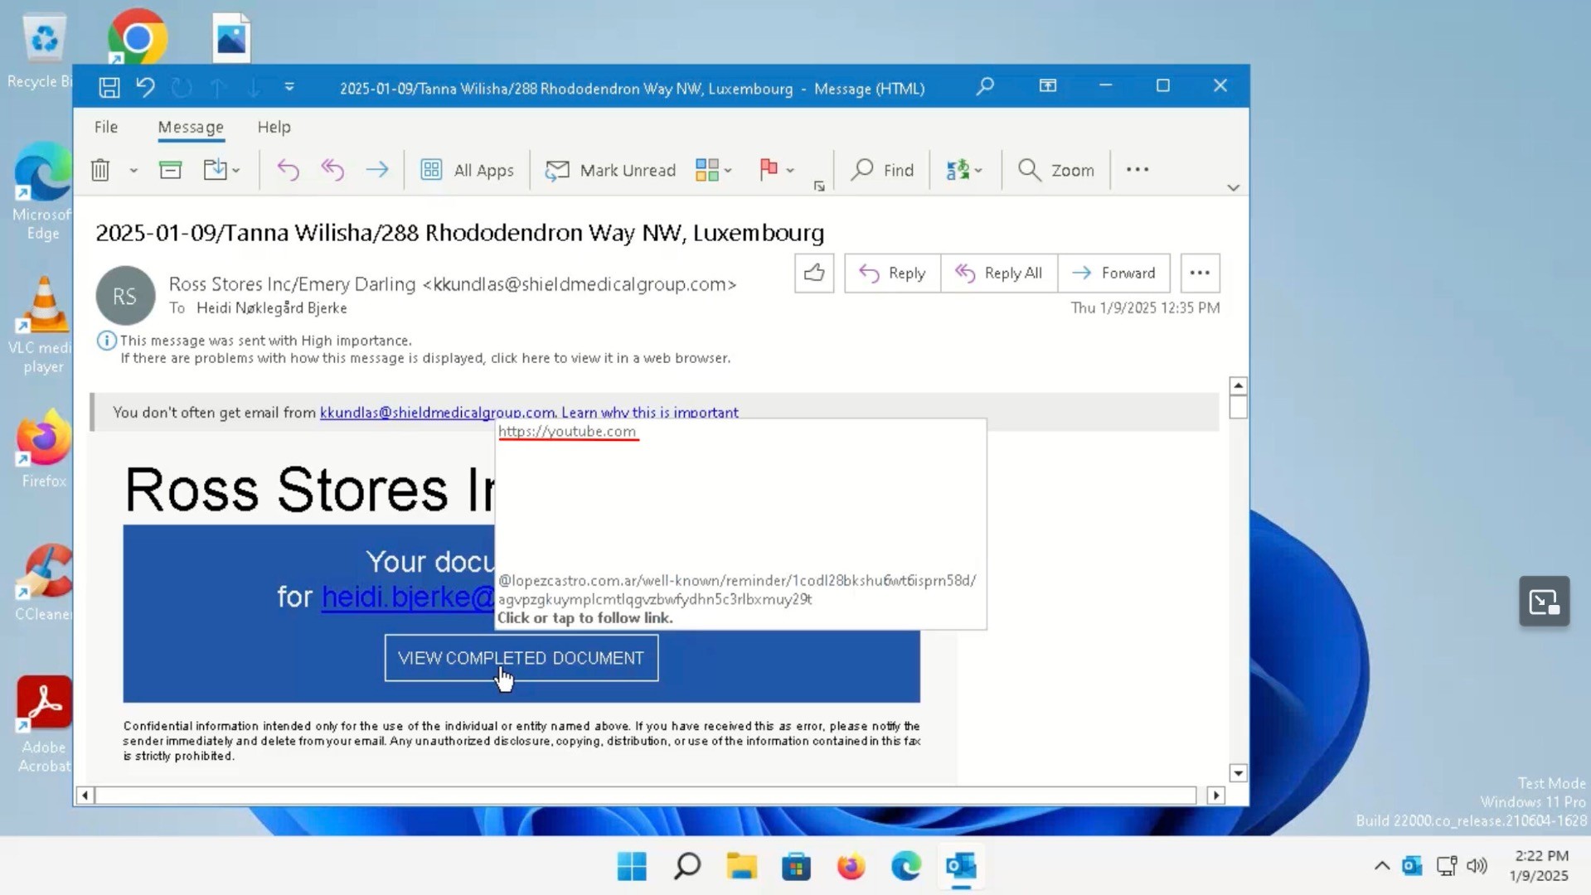1591x895 pixels.
Task: Open the Customize Quick Access Toolbar arrow
Action: (289, 87)
